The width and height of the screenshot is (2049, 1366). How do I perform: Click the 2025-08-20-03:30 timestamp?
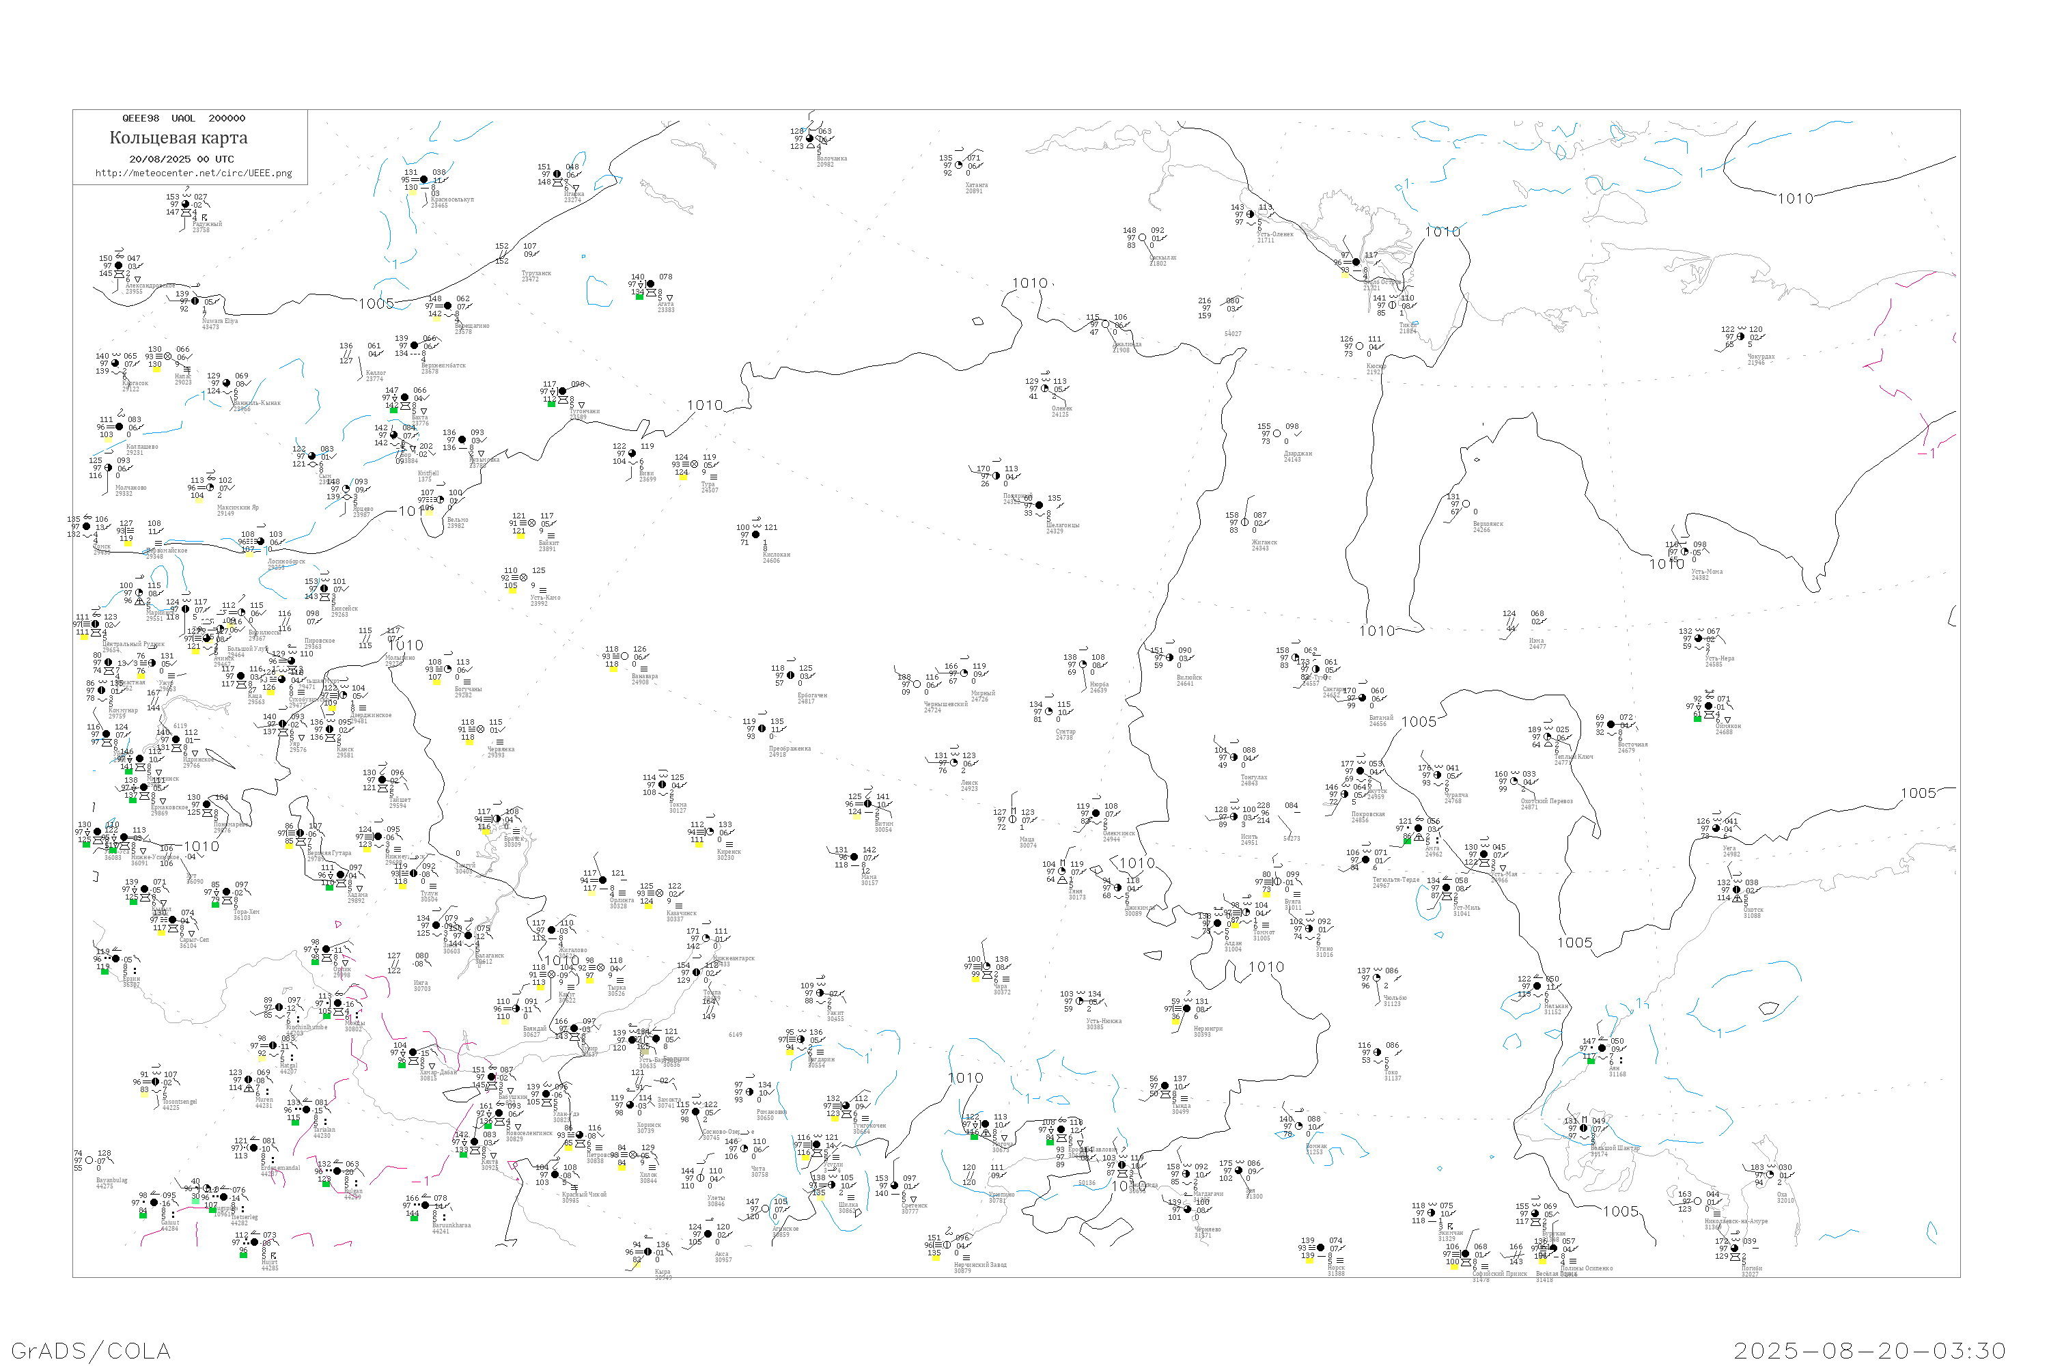[1871, 1350]
